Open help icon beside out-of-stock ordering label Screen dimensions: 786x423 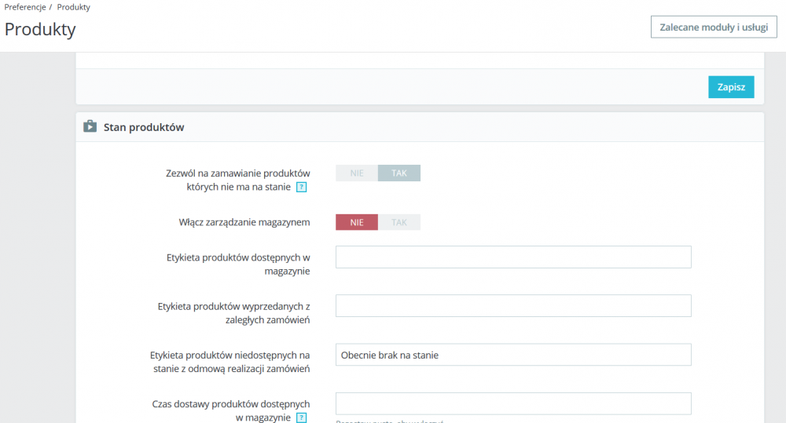coord(301,188)
